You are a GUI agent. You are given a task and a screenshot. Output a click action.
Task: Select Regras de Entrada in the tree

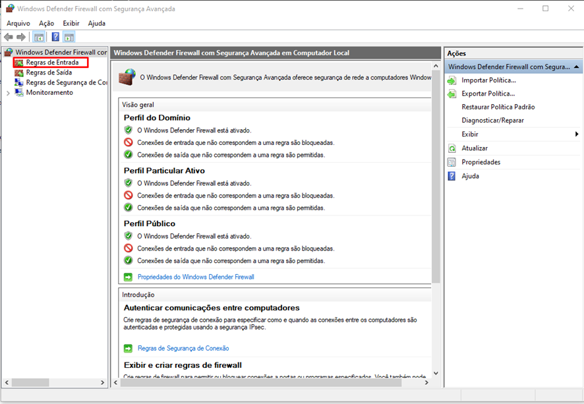pyautogui.click(x=52, y=62)
